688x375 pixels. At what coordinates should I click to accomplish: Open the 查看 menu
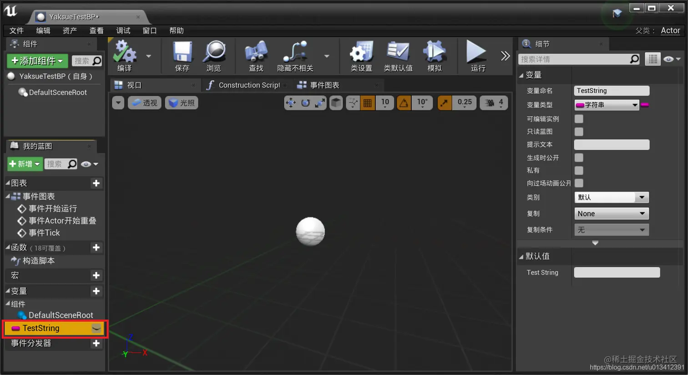(96, 30)
